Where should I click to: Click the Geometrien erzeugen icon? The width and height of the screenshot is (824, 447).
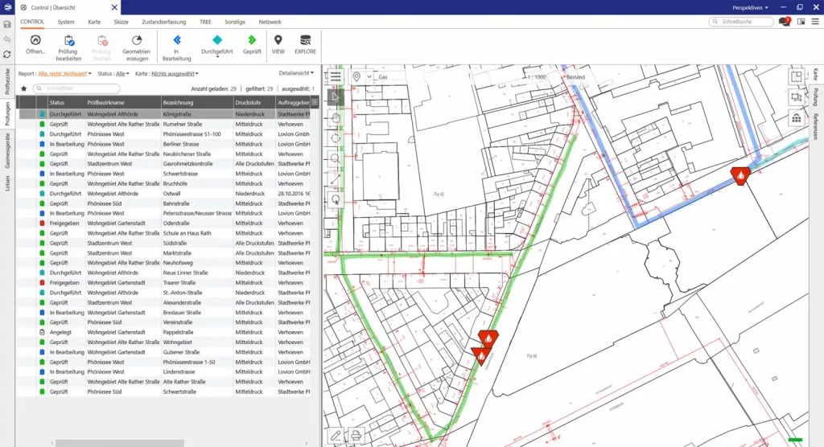click(136, 40)
